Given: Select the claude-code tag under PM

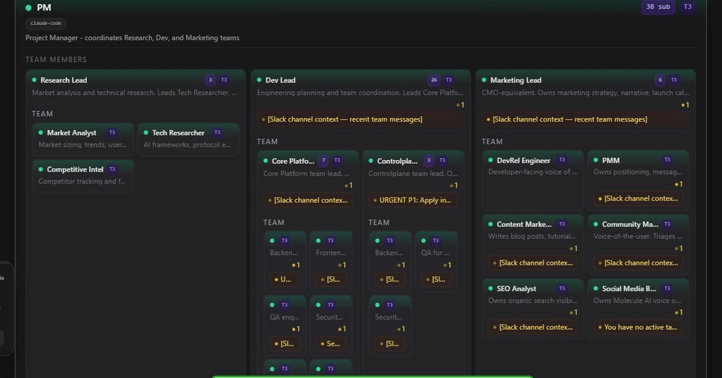Looking at the screenshot, I should 45,23.
